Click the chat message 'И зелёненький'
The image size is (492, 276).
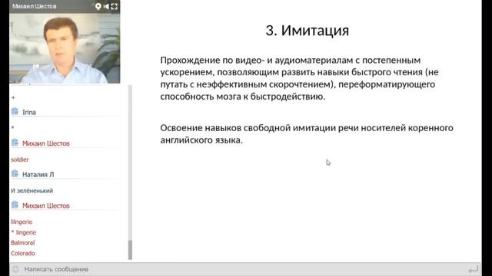32,191
